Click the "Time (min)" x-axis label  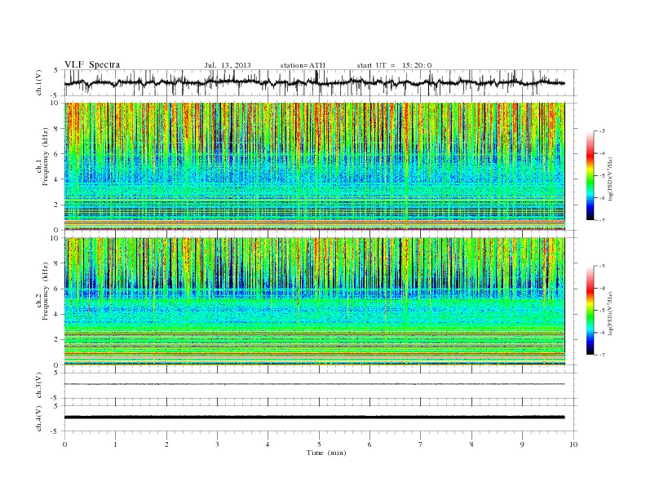326,453
